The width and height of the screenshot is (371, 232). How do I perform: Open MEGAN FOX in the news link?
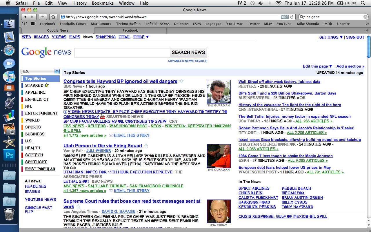point(293,193)
